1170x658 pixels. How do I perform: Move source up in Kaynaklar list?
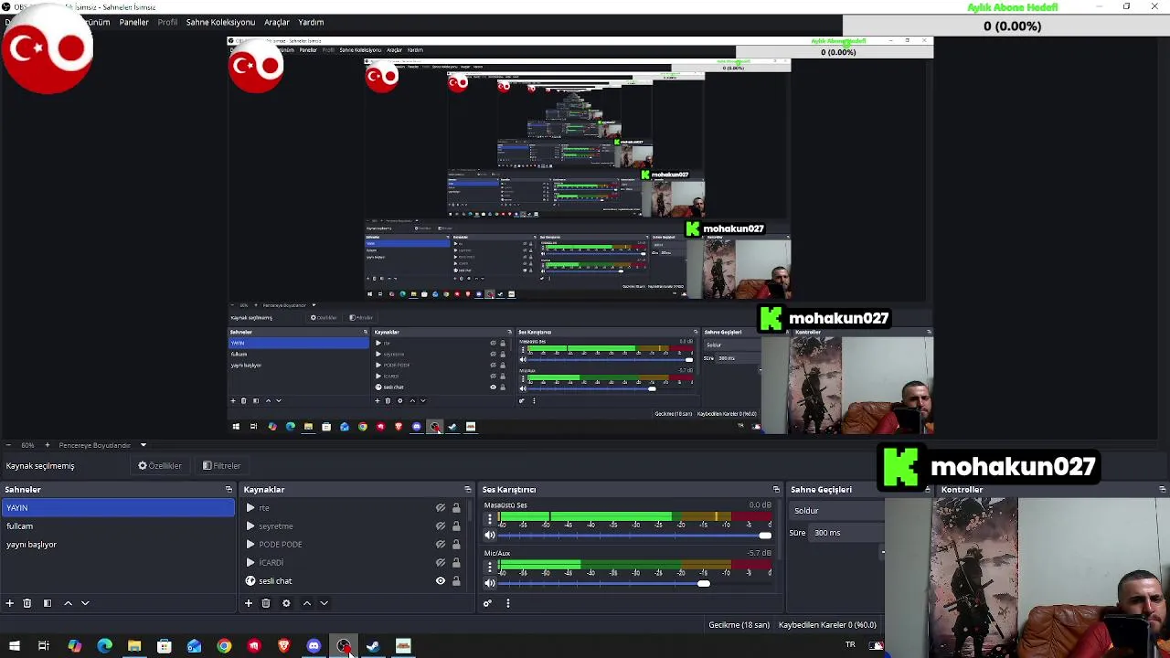pos(307,603)
